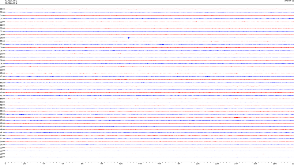Screen dimensions: 294x165
Task: Pick the 24m axis tick label
Action: pyautogui.click(x=236, y=164)
